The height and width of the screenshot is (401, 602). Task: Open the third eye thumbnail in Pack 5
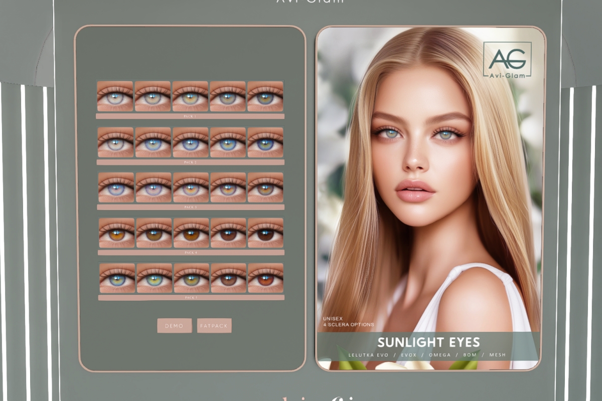pyautogui.click(x=192, y=278)
